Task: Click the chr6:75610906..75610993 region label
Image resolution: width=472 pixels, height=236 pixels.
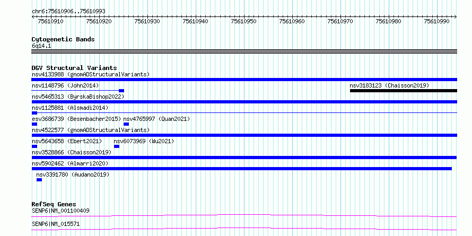Action: click(68, 11)
